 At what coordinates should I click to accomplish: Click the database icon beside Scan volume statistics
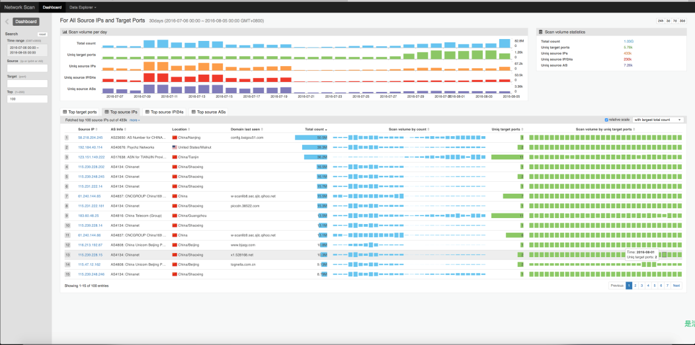click(541, 31)
